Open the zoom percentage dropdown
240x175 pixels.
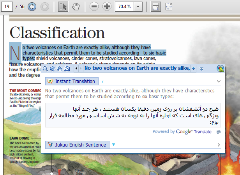point(137,7)
